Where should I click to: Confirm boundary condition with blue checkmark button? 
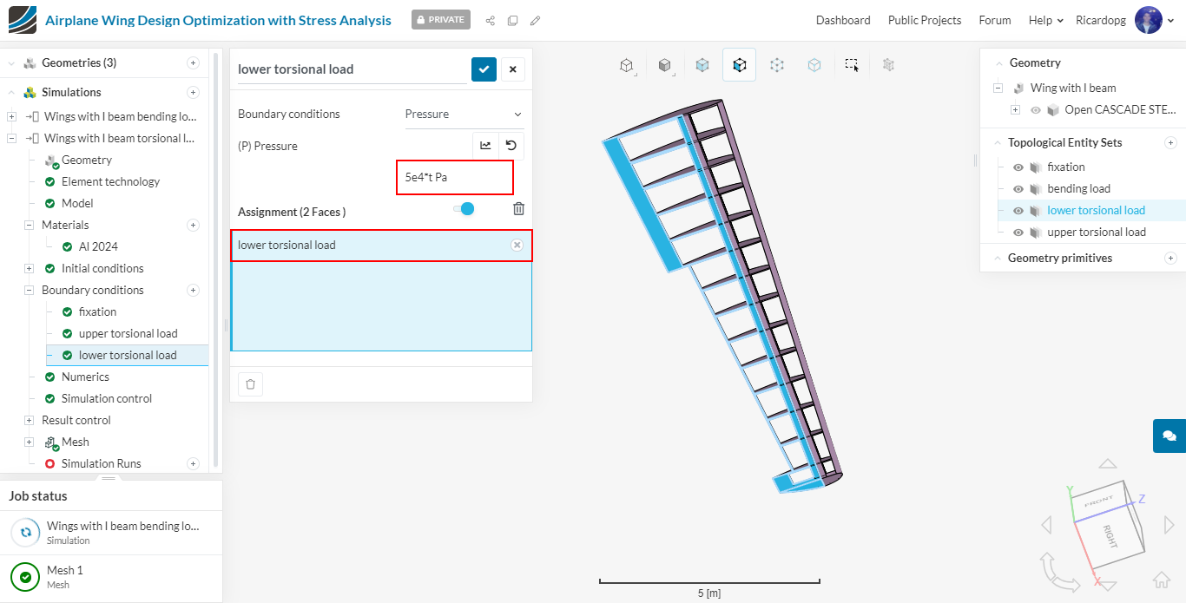[484, 69]
